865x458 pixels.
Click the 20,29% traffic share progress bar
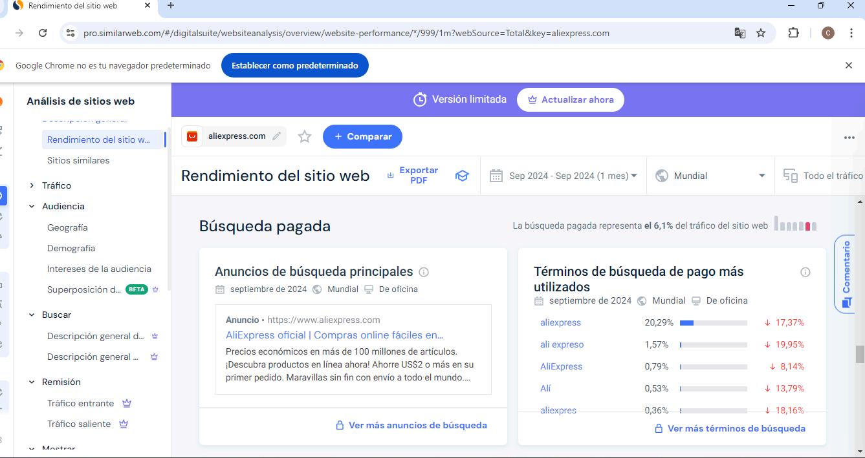(x=714, y=322)
